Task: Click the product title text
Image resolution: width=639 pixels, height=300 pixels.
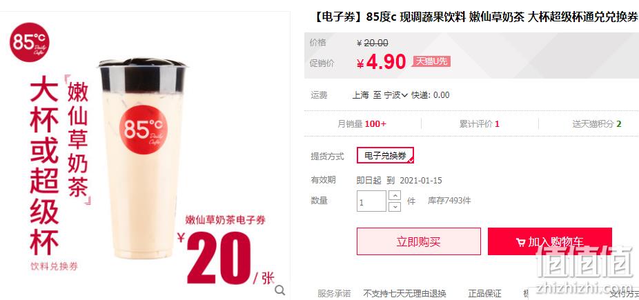Action: [x=475, y=17]
